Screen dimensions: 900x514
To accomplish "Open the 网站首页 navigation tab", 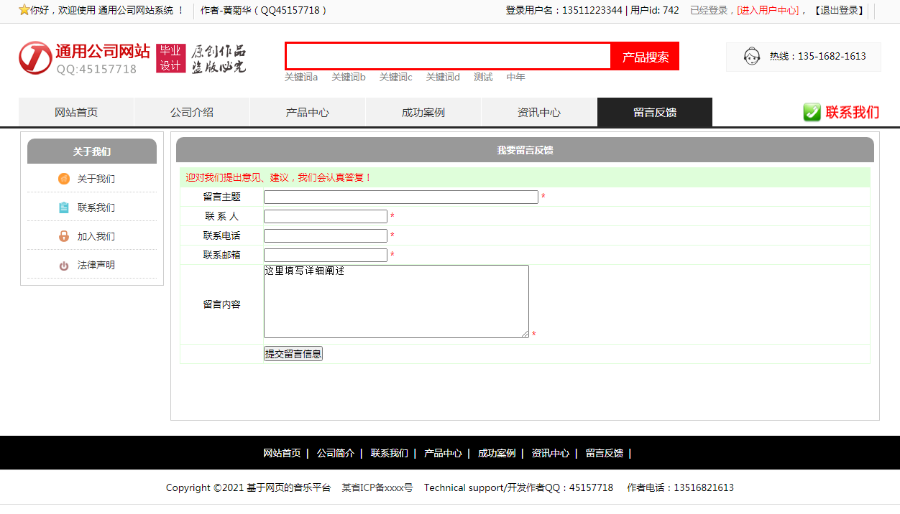I will [76, 112].
